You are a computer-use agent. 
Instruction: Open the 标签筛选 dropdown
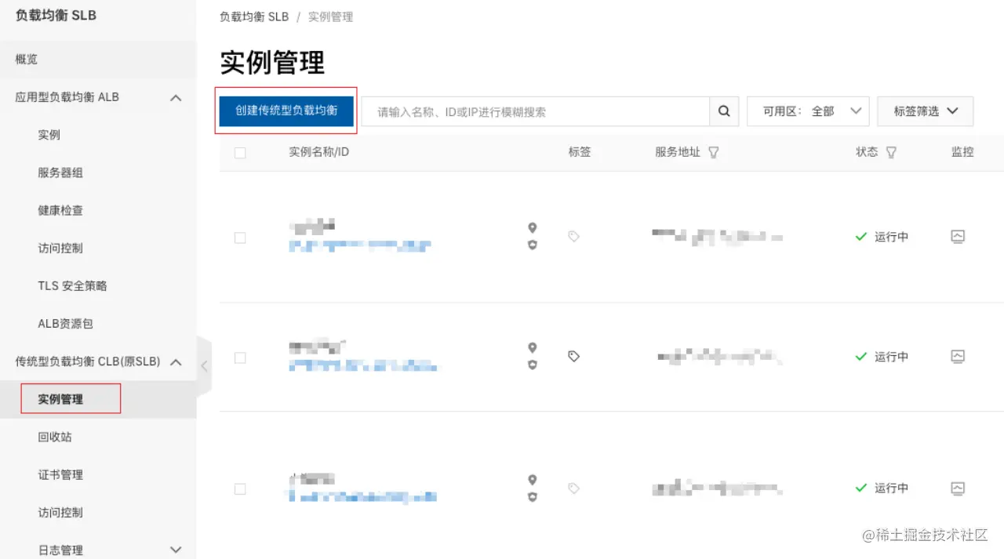tap(926, 111)
